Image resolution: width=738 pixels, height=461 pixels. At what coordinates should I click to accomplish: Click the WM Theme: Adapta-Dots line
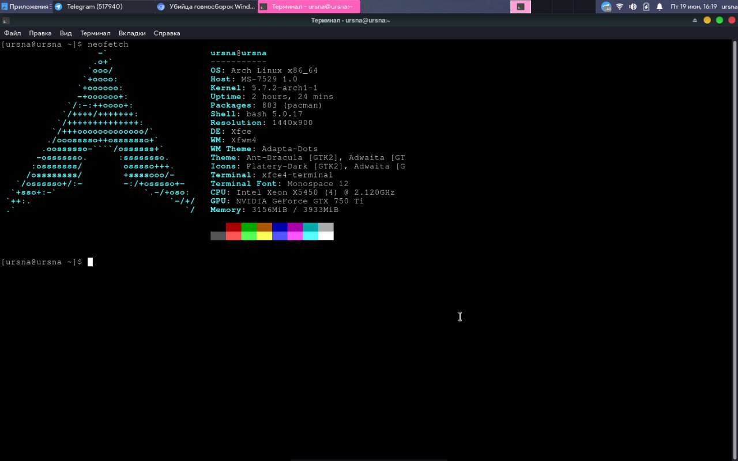coord(264,149)
